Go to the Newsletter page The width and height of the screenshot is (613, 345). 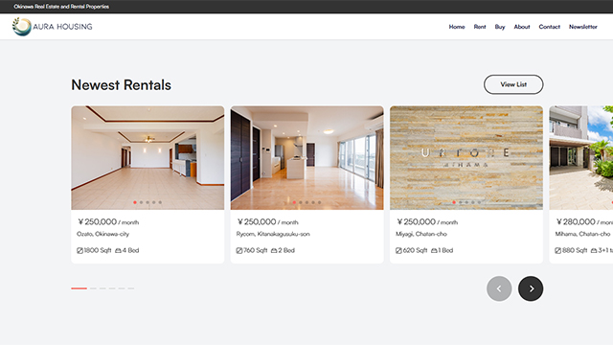(x=583, y=27)
